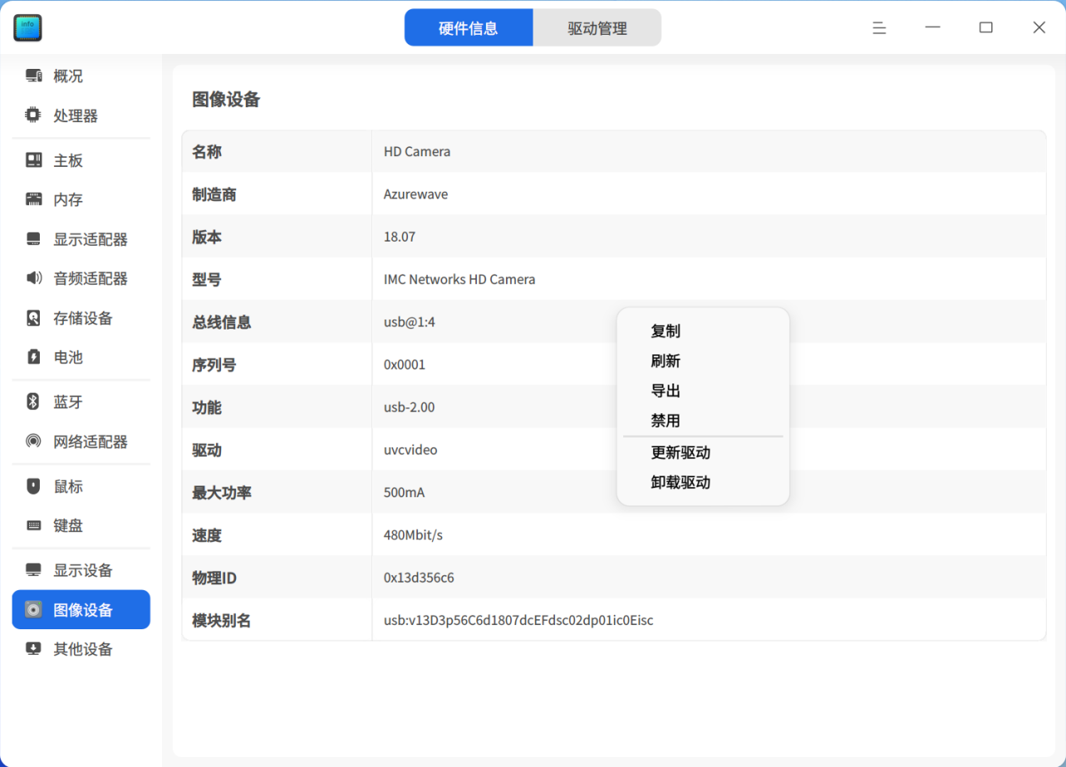Open the 处理器 sidebar label
Screen dimensions: 1066x767
pos(76,116)
